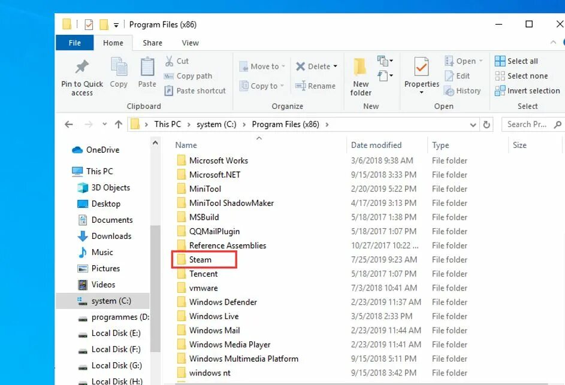The height and width of the screenshot is (385, 565).
Task: Expand Easy access dropdown icon
Action: [385, 75]
